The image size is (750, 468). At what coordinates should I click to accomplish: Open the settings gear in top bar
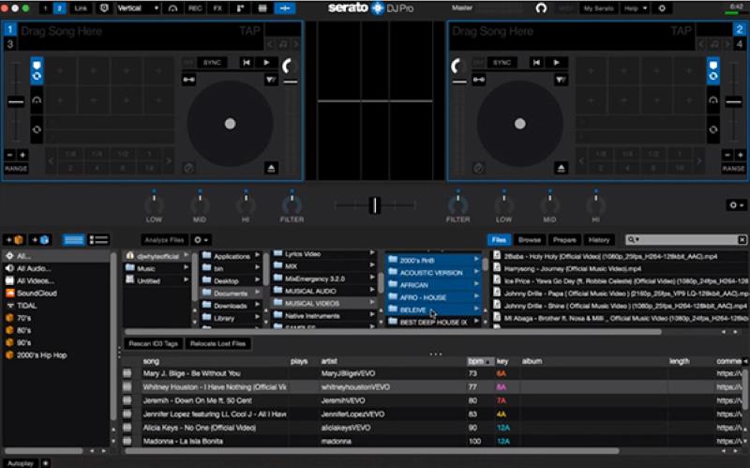(662, 8)
